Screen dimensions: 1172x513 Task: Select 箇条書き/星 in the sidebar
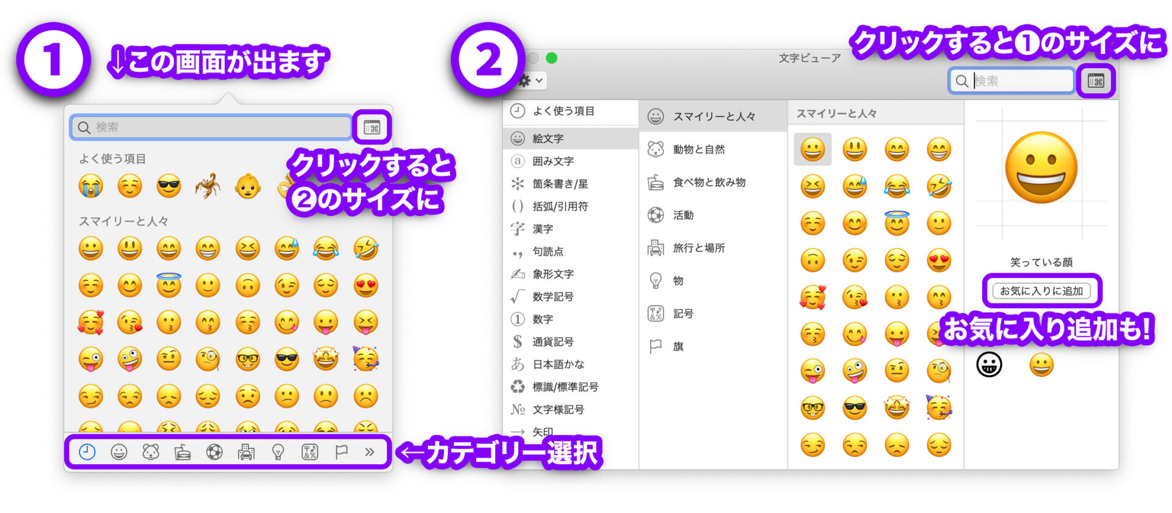click(571, 184)
